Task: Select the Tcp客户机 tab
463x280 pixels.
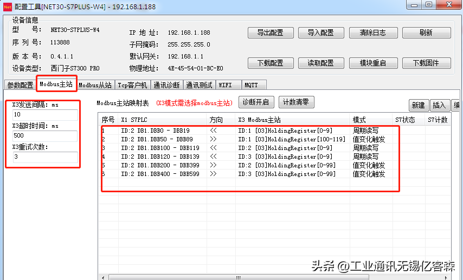Action: (132, 85)
